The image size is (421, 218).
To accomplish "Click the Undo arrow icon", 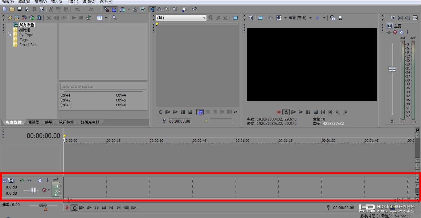I will [x=77, y=9].
